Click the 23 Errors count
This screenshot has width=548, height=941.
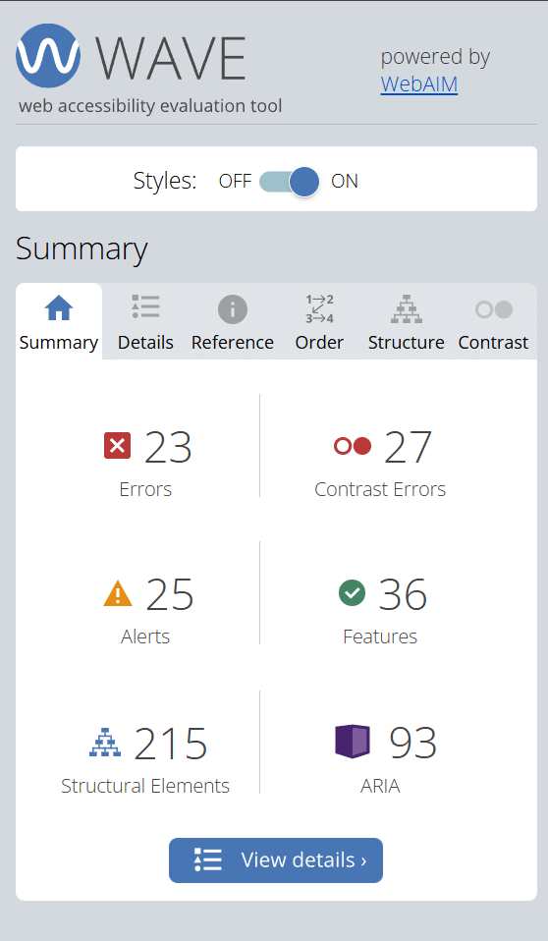pos(168,447)
